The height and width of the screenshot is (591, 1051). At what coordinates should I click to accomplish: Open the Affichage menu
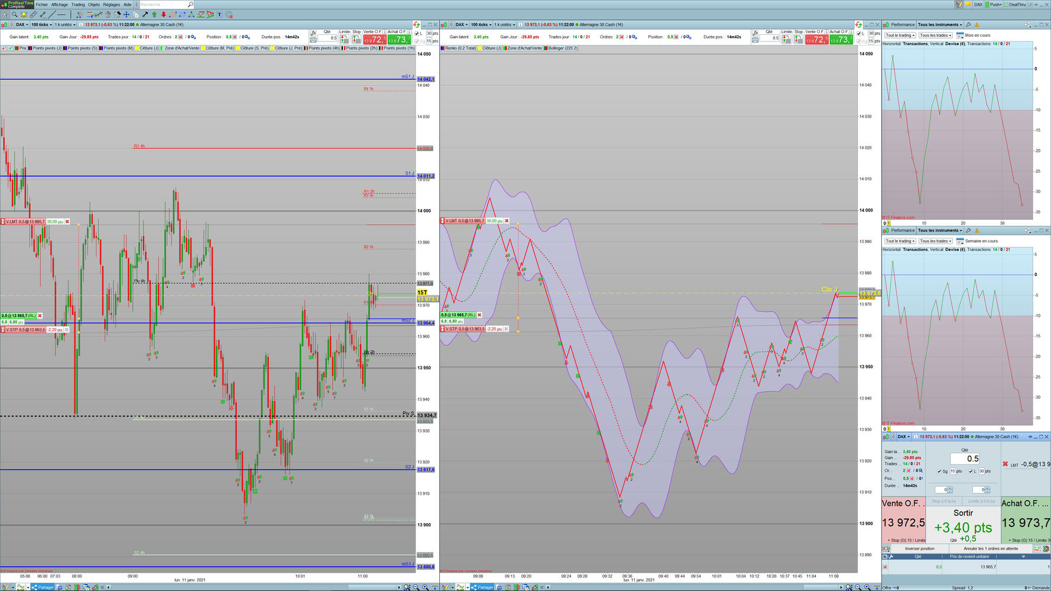[59, 5]
